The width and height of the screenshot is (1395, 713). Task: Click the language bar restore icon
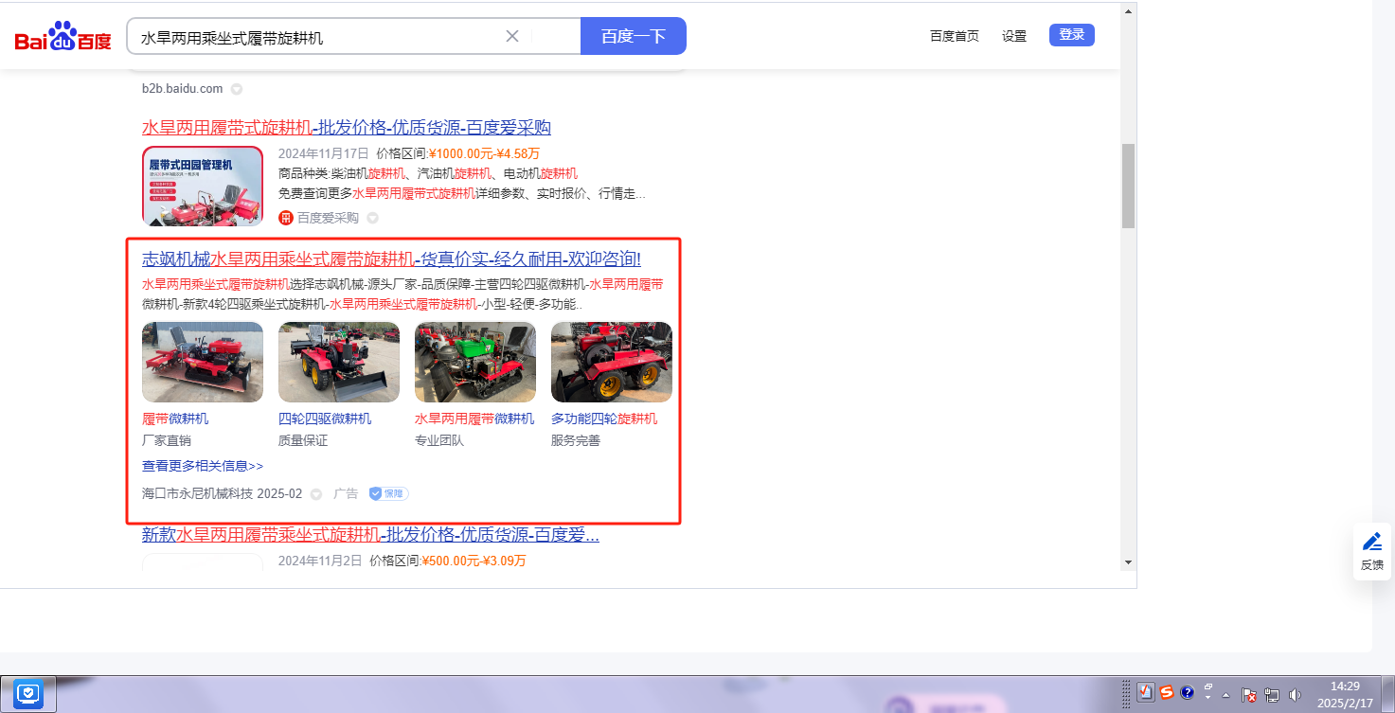[x=1208, y=686]
